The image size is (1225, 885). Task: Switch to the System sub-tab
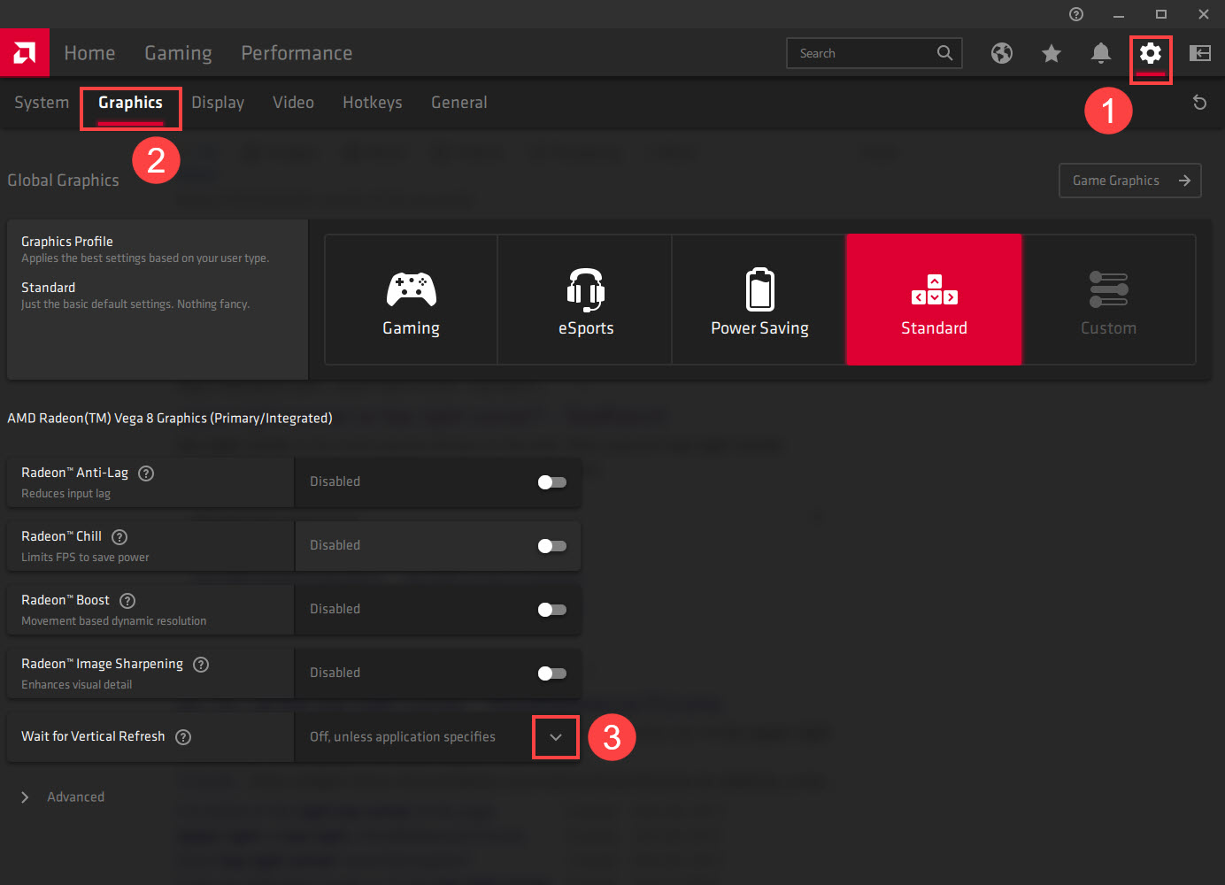tap(42, 103)
